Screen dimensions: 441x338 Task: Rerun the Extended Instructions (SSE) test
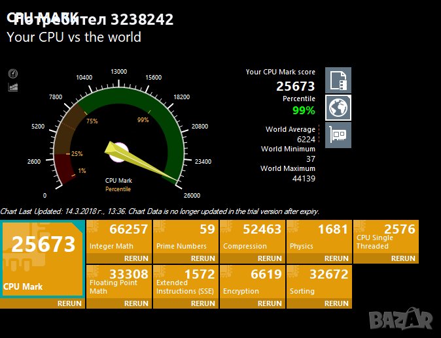[203, 303]
